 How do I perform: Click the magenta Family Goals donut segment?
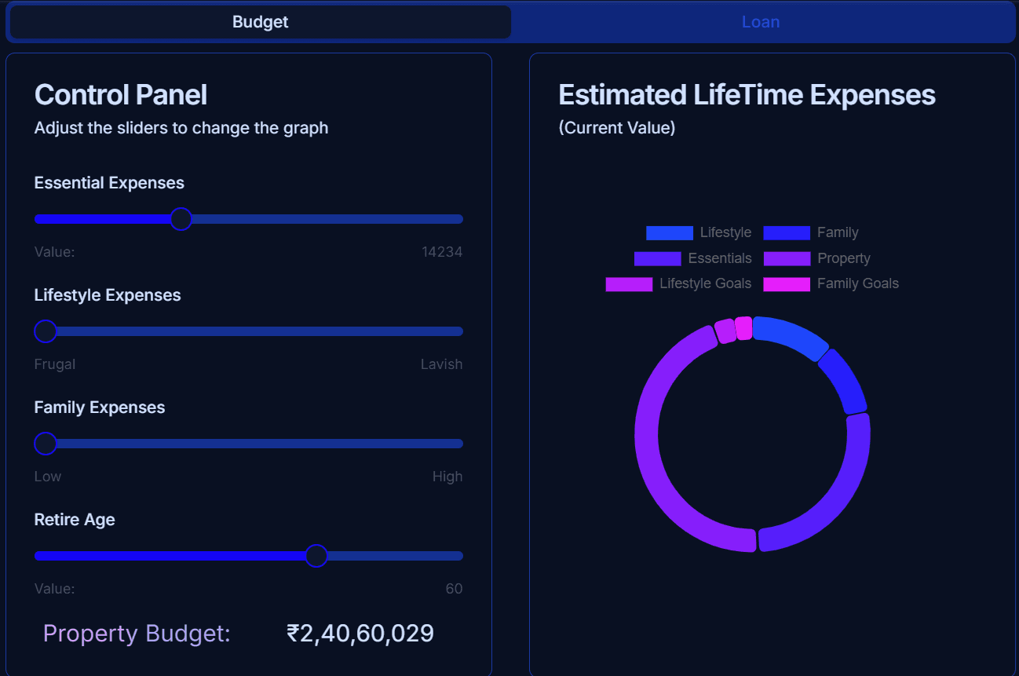point(743,328)
